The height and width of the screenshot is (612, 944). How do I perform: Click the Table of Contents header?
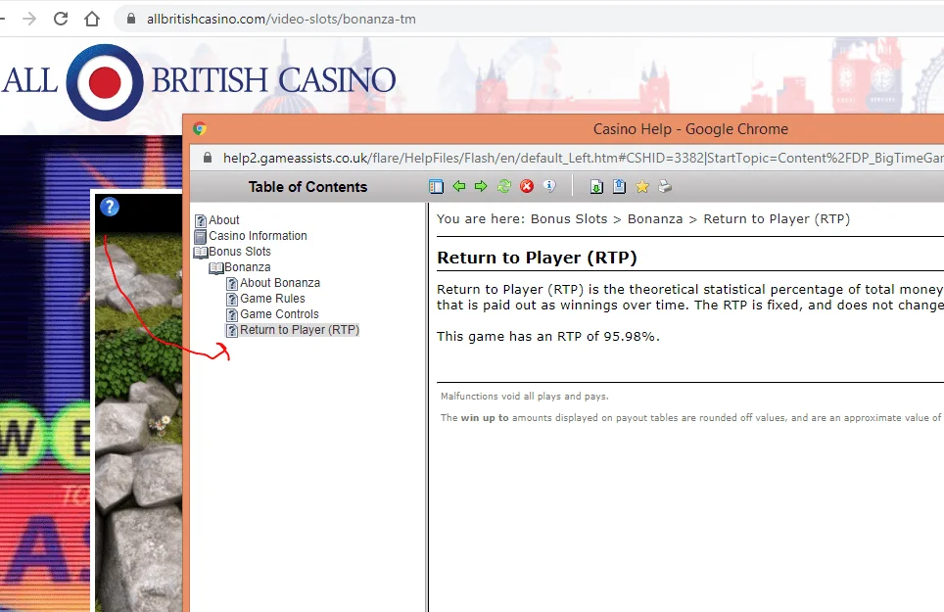pos(307,187)
